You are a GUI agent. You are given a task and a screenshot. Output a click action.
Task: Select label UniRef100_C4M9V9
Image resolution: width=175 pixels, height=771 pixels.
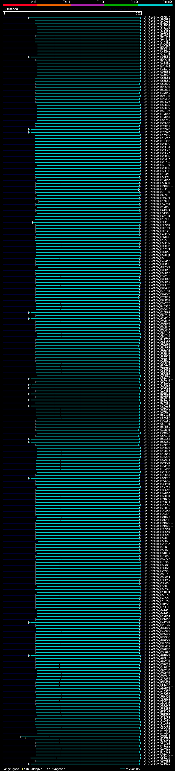click(x=157, y=135)
